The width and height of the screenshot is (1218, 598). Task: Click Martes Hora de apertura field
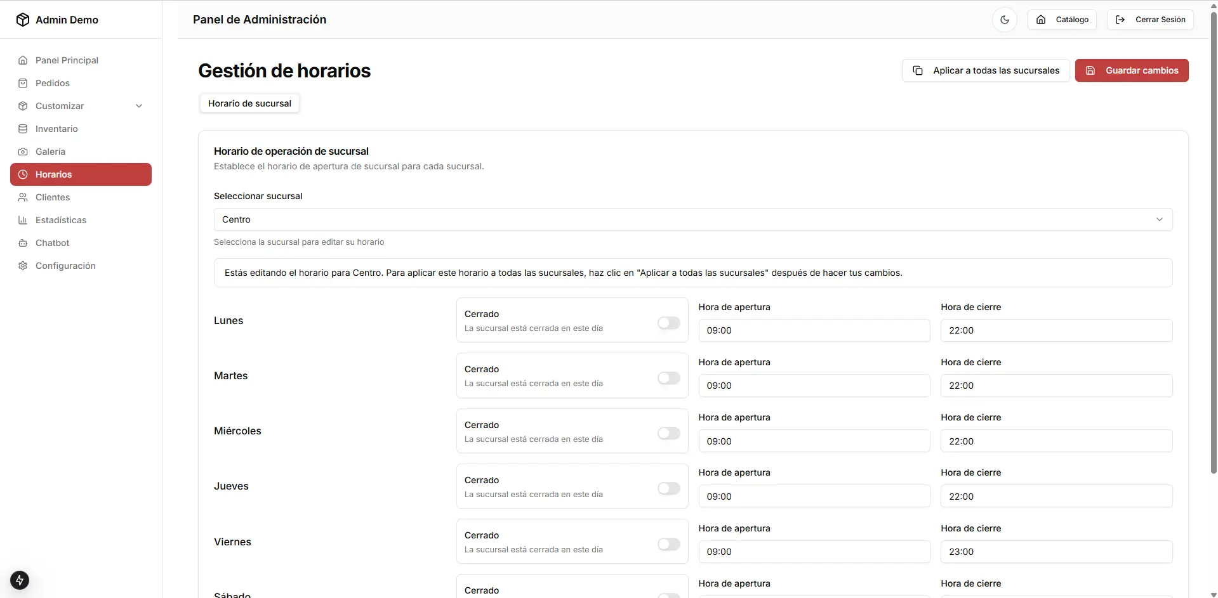pyautogui.click(x=814, y=386)
